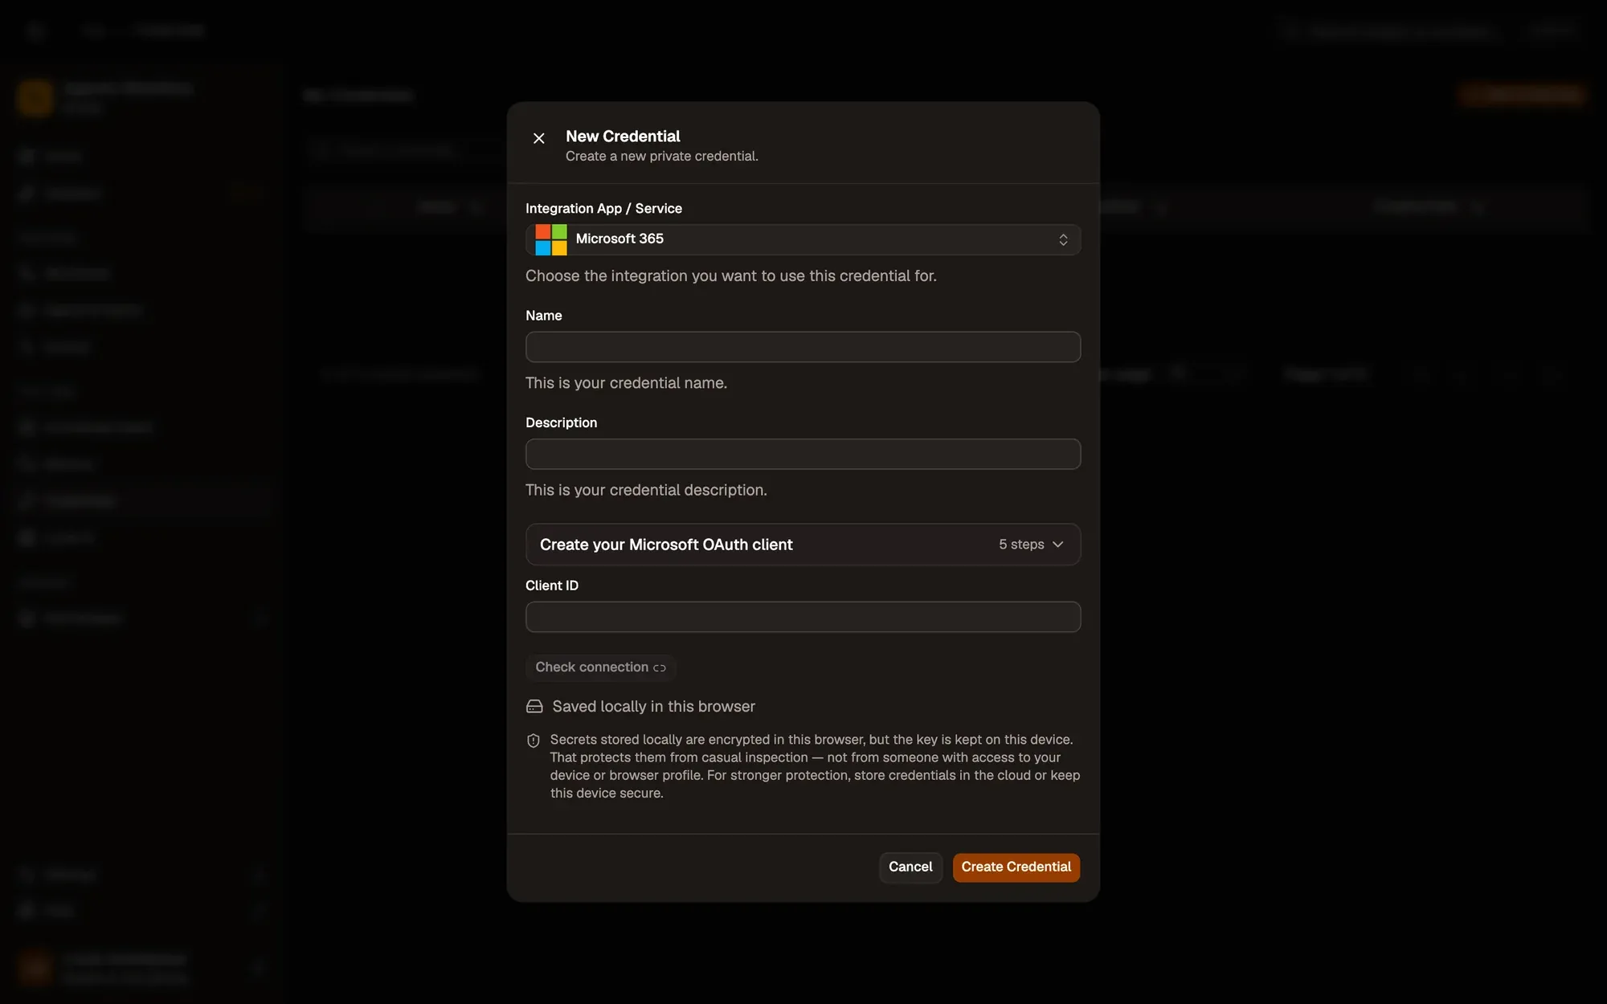Viewport: 1607px width, 1004px height.
Task: Expand Create your Microsoft OAuth client steps
Action: point(803,545)
